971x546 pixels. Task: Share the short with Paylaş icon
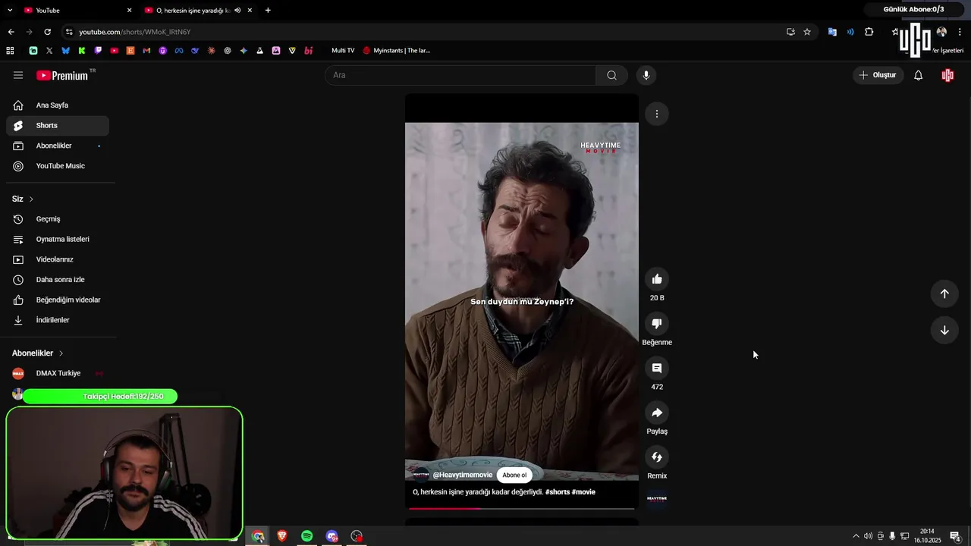coord(657,413)
